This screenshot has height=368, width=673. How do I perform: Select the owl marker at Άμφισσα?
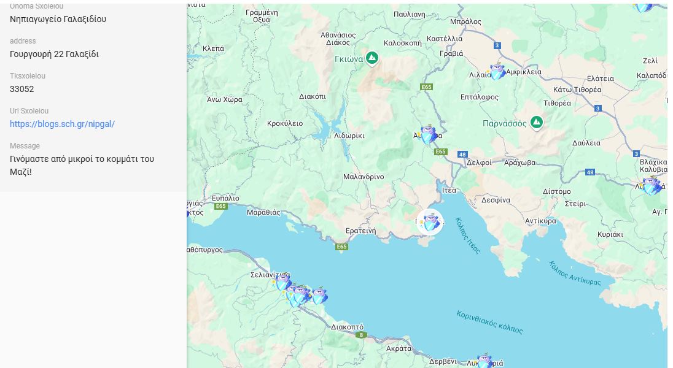(428, 134)
